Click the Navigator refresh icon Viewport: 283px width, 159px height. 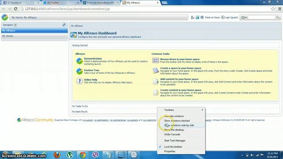tap(64, 25)
